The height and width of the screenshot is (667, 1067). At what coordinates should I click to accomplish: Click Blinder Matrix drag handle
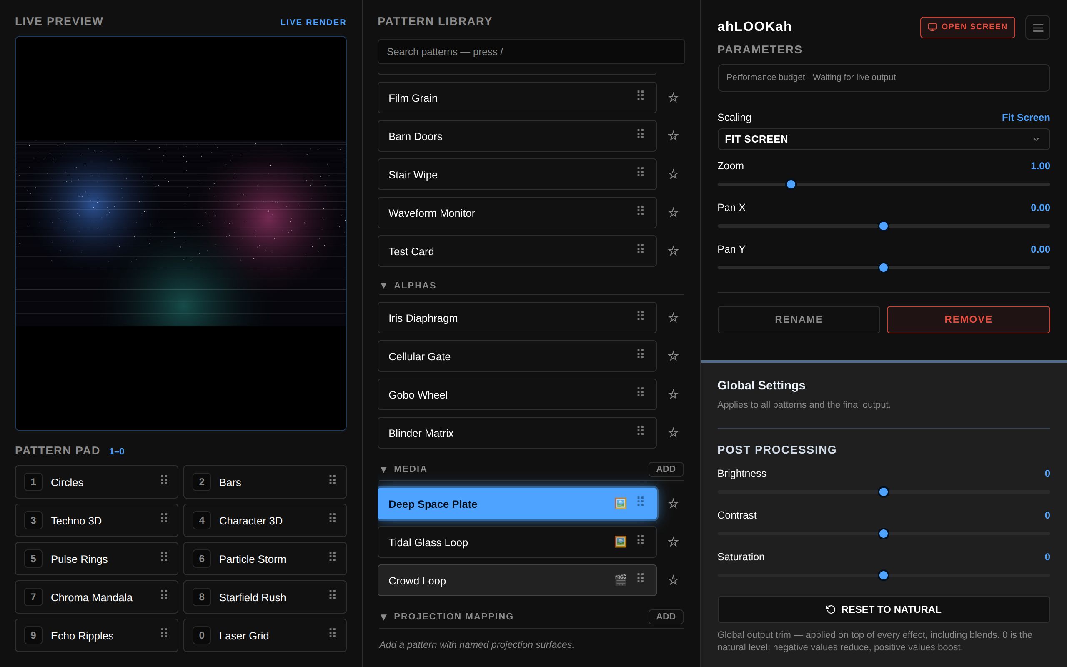(640, 431)
